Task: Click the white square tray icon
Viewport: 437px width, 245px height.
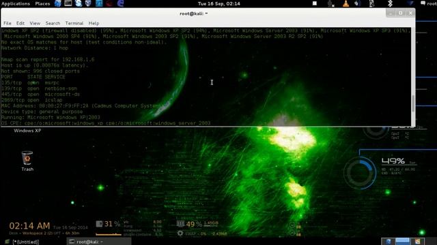Action: (x=315, y=3)
